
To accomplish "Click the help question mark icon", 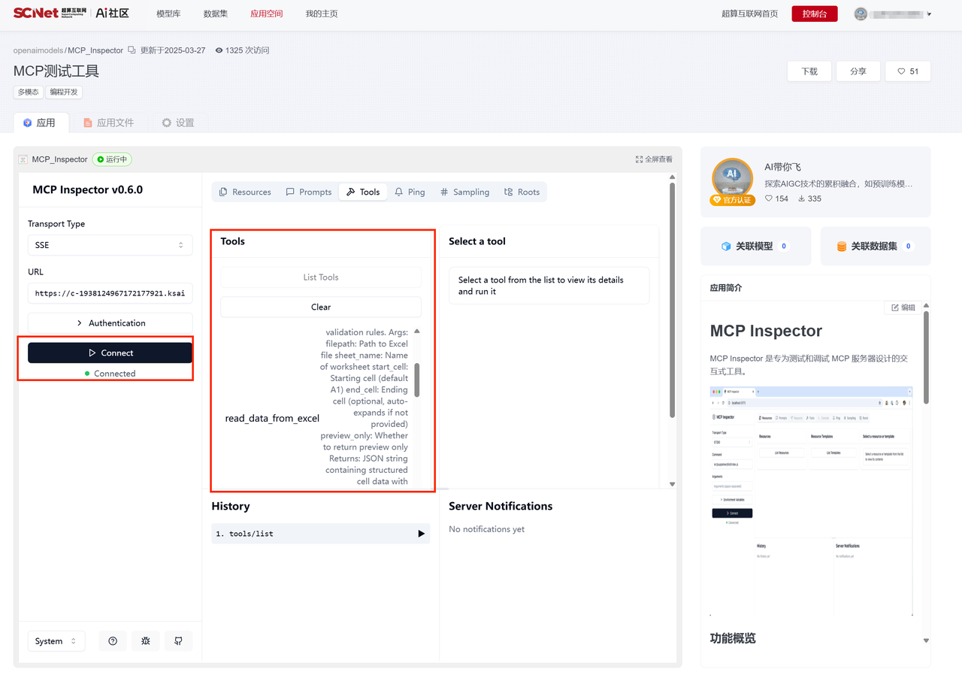I will pyautogui.click(x=113, y=641).
